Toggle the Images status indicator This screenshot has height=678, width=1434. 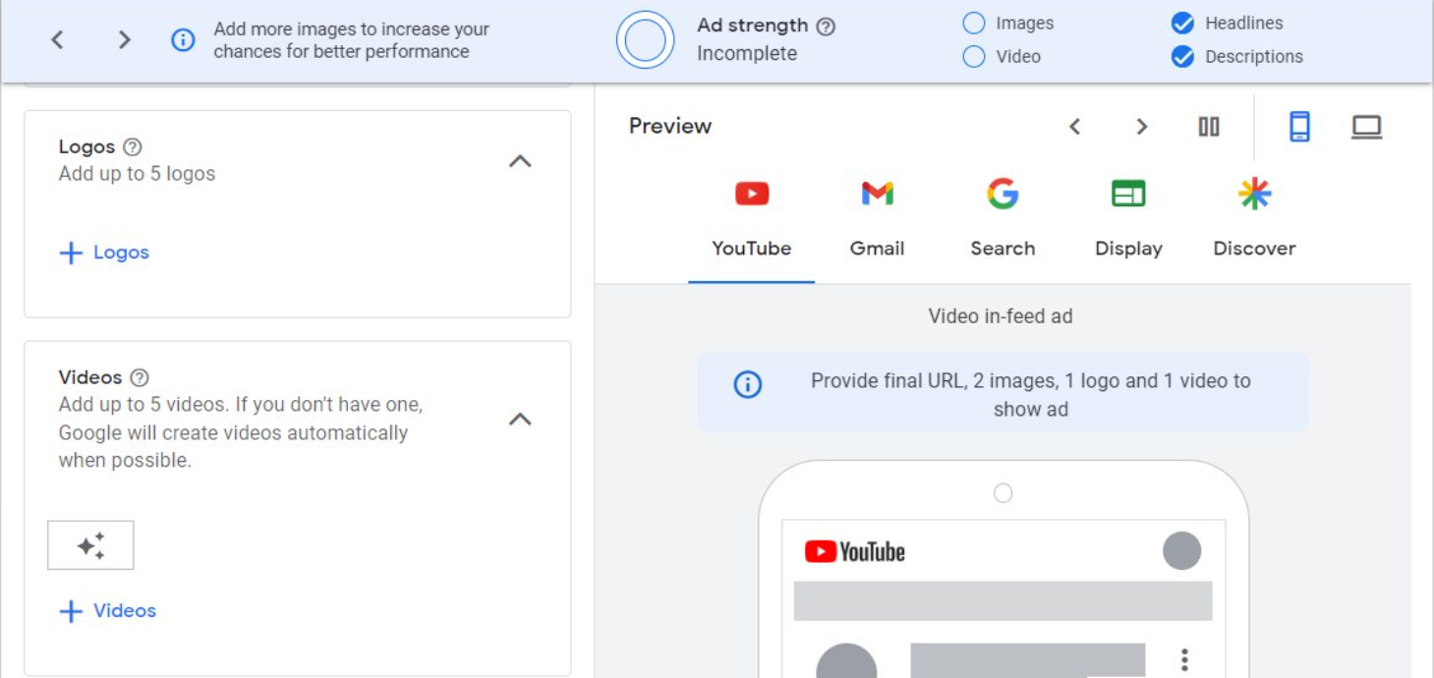973,24
